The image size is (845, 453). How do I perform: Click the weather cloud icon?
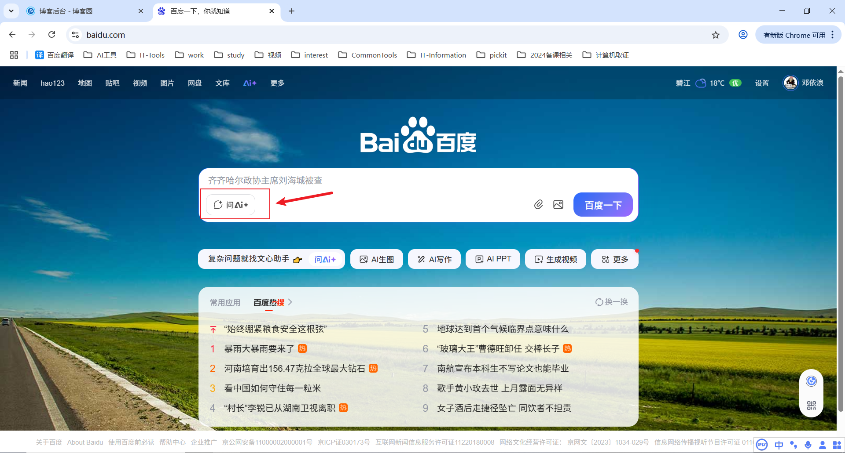point(700,83)
